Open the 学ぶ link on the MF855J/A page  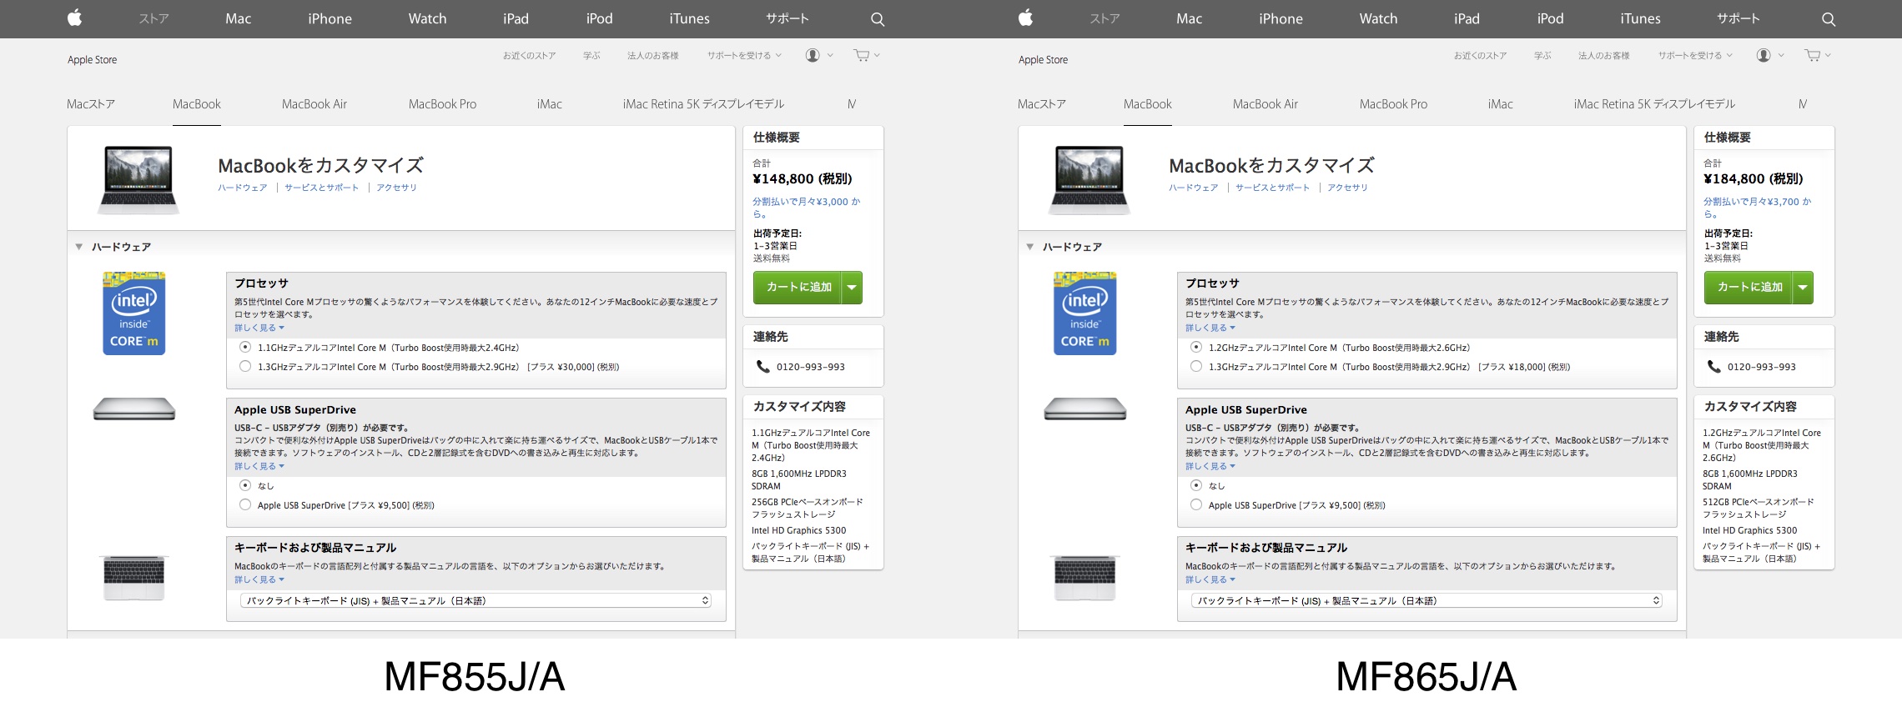591,56
